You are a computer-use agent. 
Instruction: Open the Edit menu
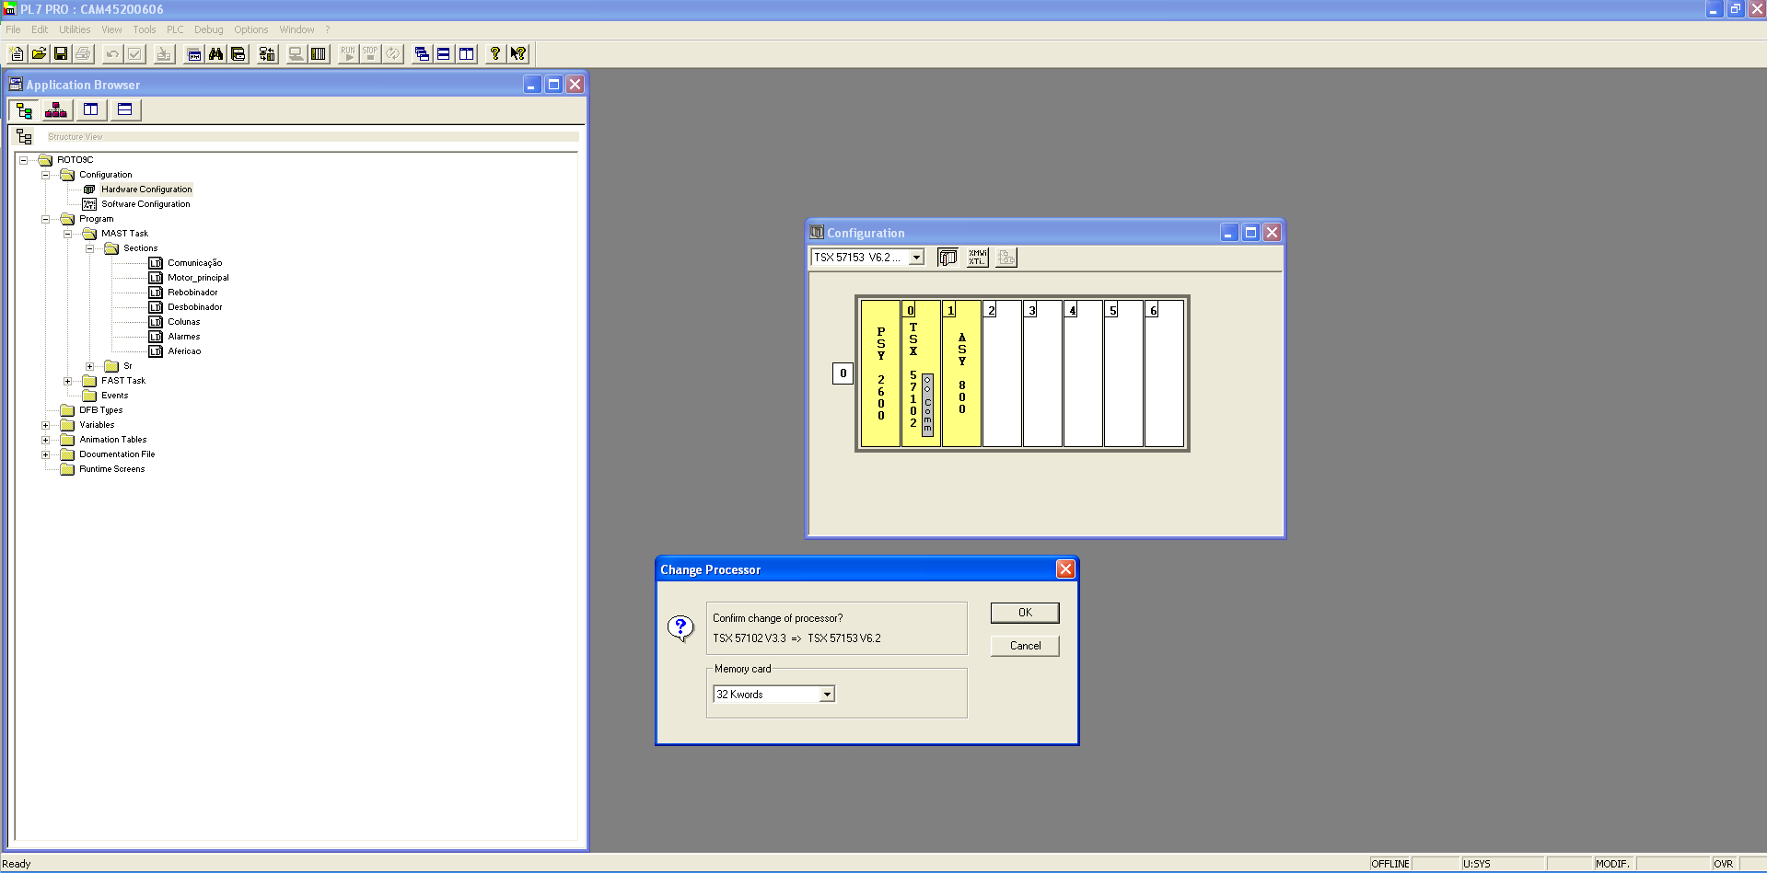tap(40, 29)
